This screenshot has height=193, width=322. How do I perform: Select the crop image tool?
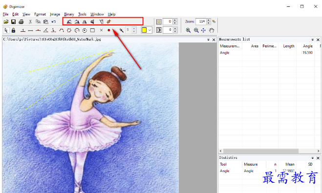109,21
